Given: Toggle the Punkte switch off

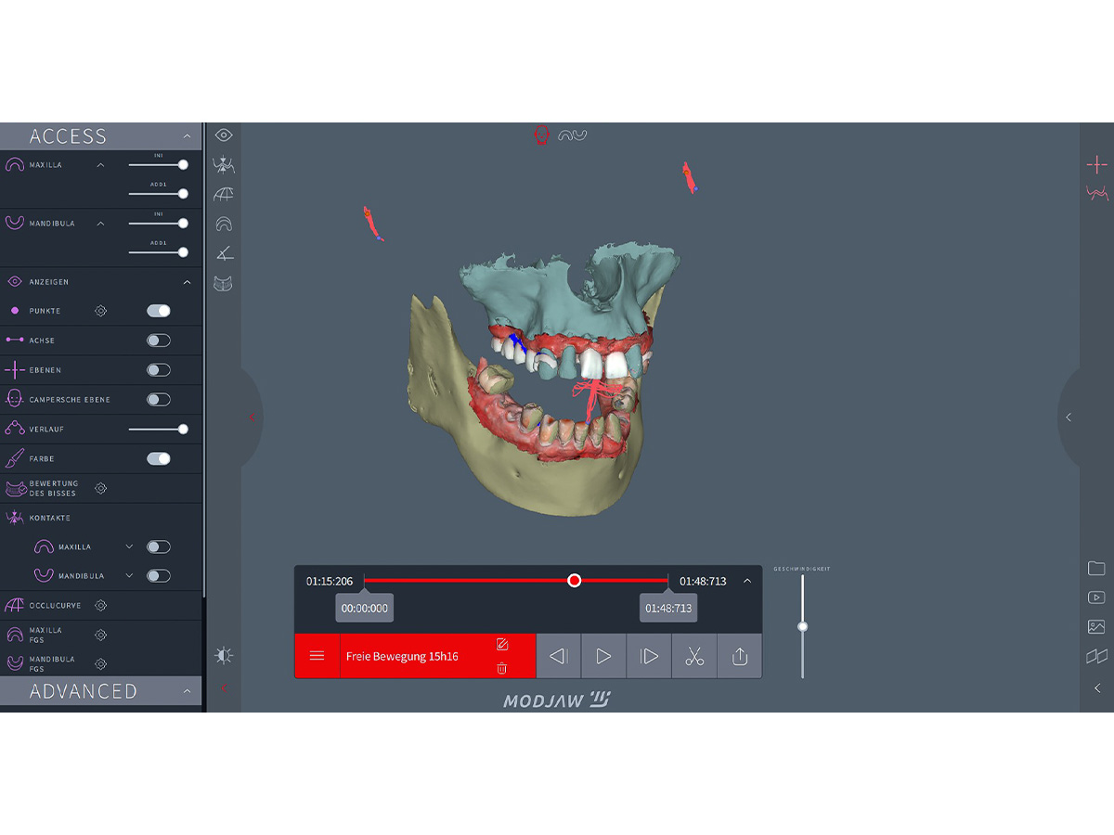Looking at the screenshot, I should (159, 311).
